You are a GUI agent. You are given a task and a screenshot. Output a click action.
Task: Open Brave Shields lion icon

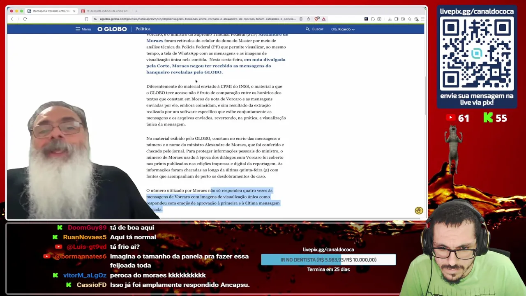pyautogui.click(x=317, y=19)
